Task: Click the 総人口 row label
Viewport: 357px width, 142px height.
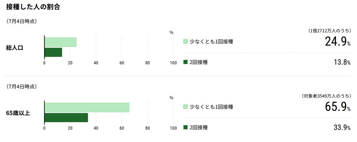Action: click(x=15, y=48)
